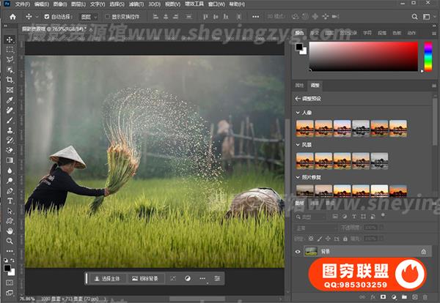440x303 pixels.
Task: Toggle the 自动选择 (Auto-Select) checkbox
Action: click(47, 16)
